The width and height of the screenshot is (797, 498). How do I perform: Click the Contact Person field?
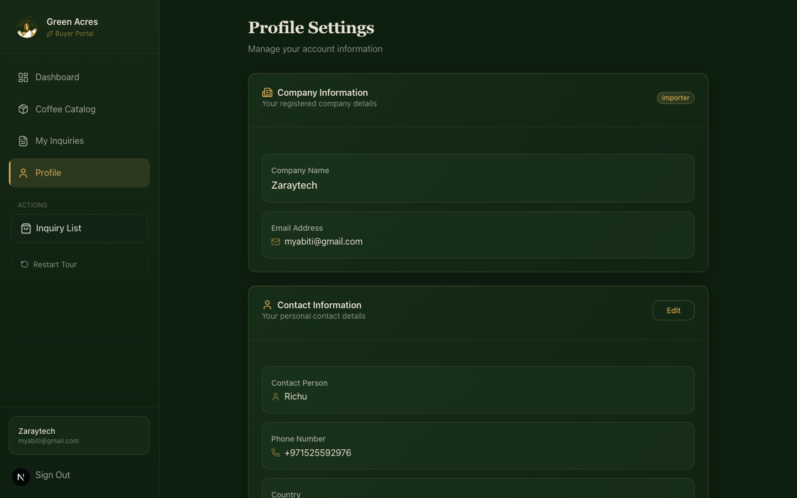tap(478, 390)
